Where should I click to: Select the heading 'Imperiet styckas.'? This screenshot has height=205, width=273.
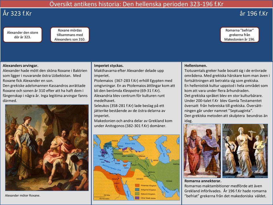pyautogui.click(x=109, y=66)
